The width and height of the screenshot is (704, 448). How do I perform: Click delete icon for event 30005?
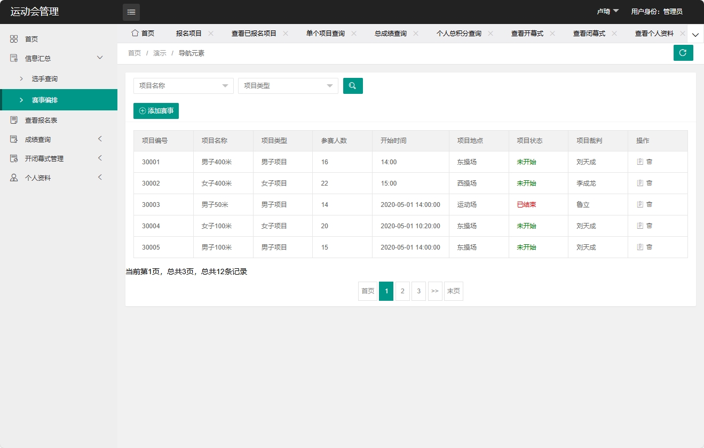coord(649,247)
